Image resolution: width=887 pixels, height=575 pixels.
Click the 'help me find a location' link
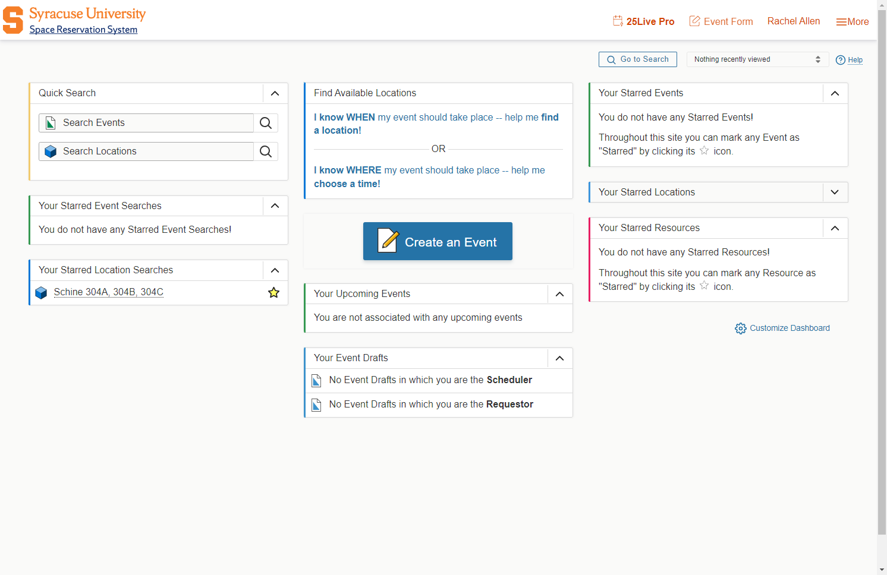click(436, 124)
